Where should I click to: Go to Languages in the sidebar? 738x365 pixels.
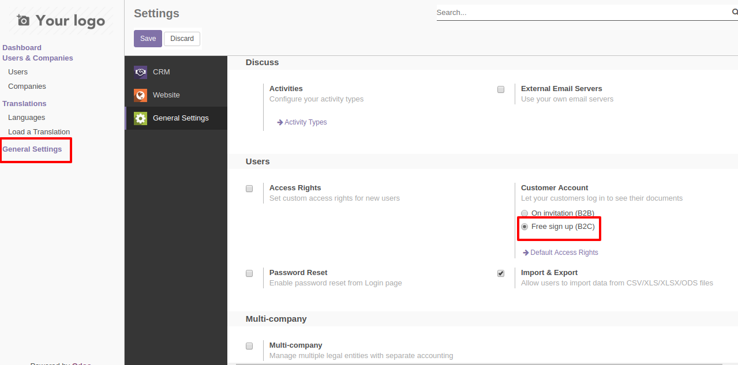tap(27, 118)
